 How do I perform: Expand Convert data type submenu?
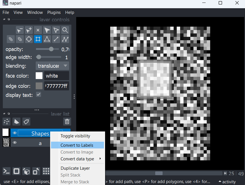click(x=78, y=159)
